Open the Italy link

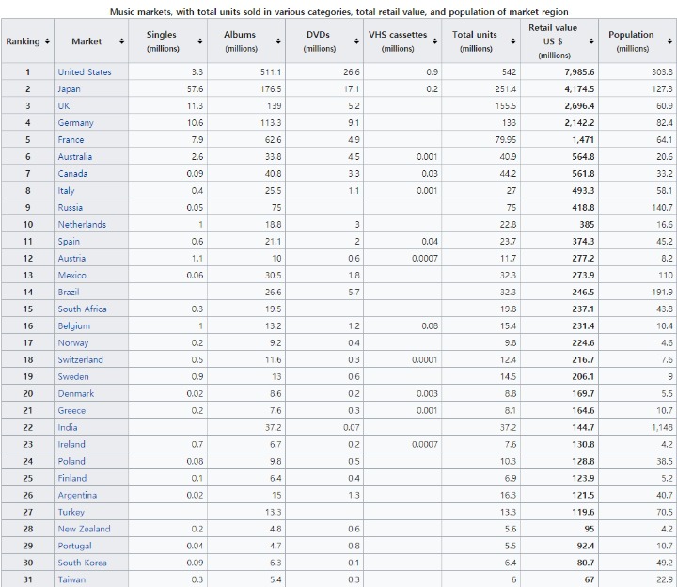pyautogui.click(x=66, y=190)
